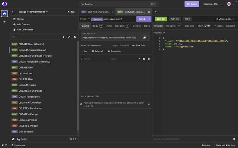The width and height of the screenshot is (238, 148).
Task: Click the Add Cookies cookie icon
Action: pos(15,24)
